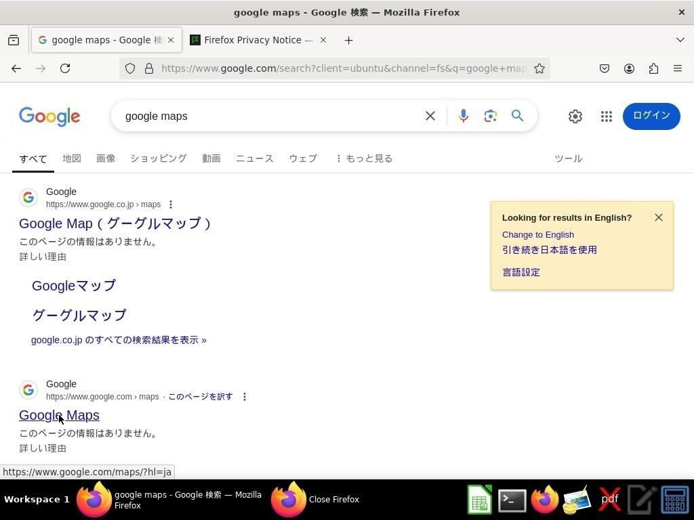Switch to the ウェブ results tab
This screenshot has width=694, height=520.
pyautogui.click(x=303, y=158)
